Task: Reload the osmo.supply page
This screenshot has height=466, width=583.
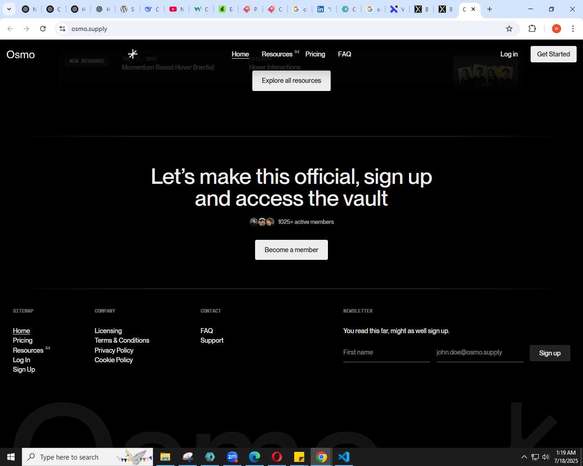Action: (43, 29)
